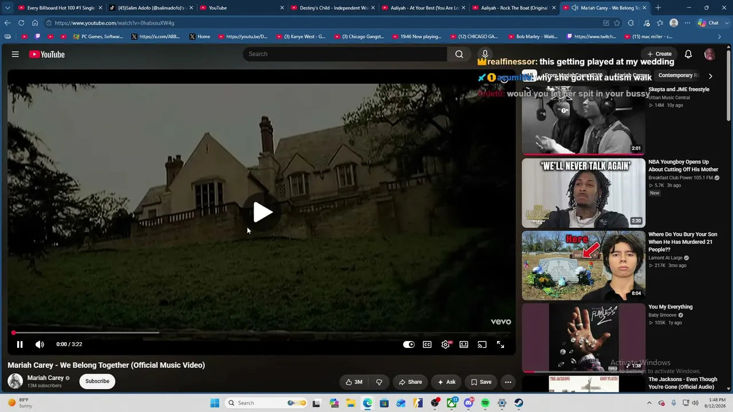
Task: Open the taskbar weather widget
Action: 21,403
